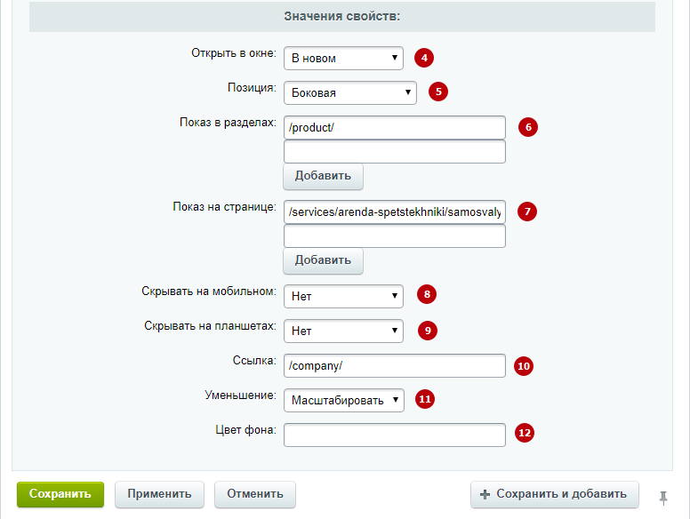
Task: Click the Ссылка field containing /company/
Action: (x=395, y=365)
